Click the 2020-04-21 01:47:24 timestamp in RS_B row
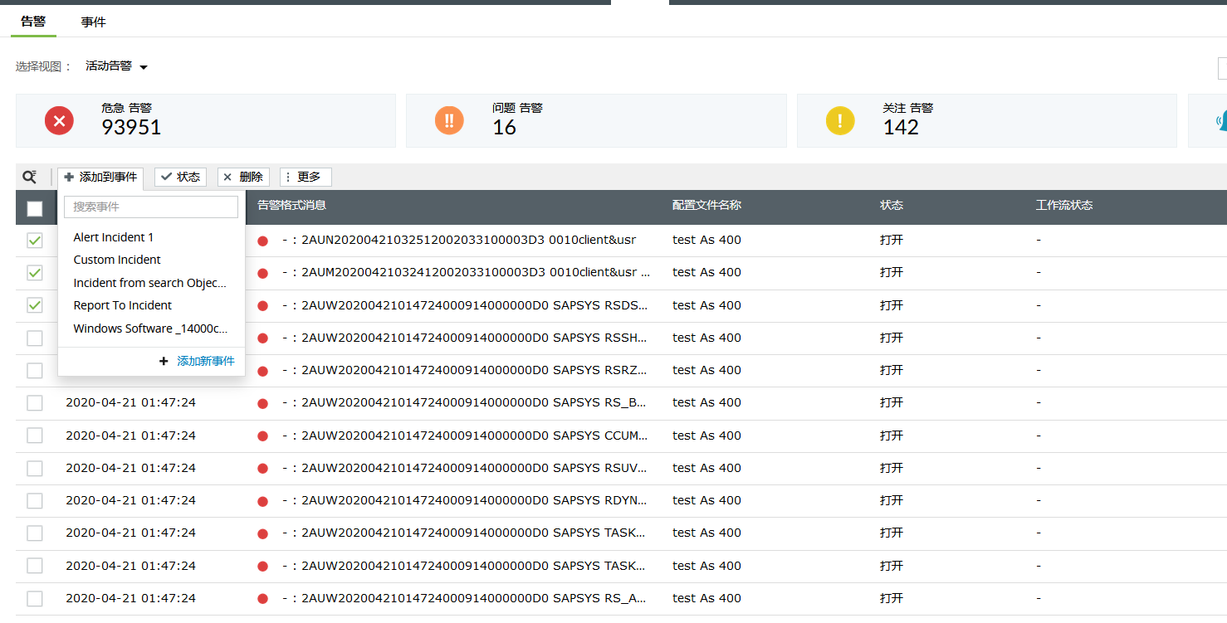 pyautogui.click(x=131, y=402)
